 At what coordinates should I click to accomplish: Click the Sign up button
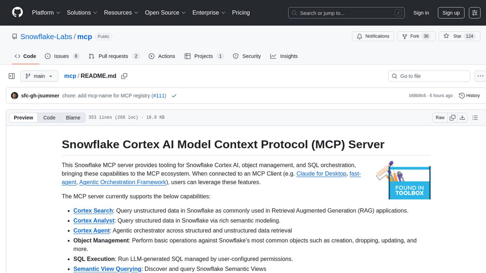(451, 13)
